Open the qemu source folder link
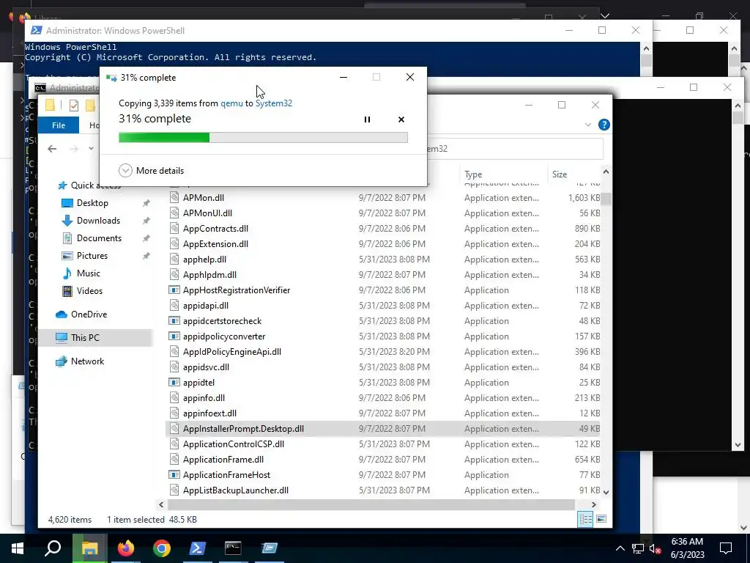The image size is (750, 563). [231, 103]
